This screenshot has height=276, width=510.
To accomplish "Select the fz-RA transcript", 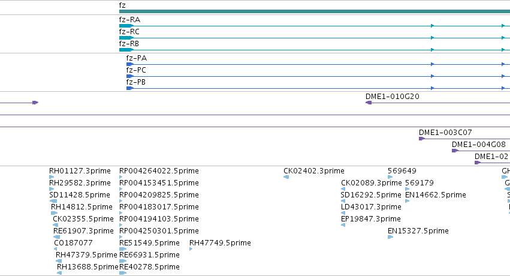I will (x=315, y=26).
